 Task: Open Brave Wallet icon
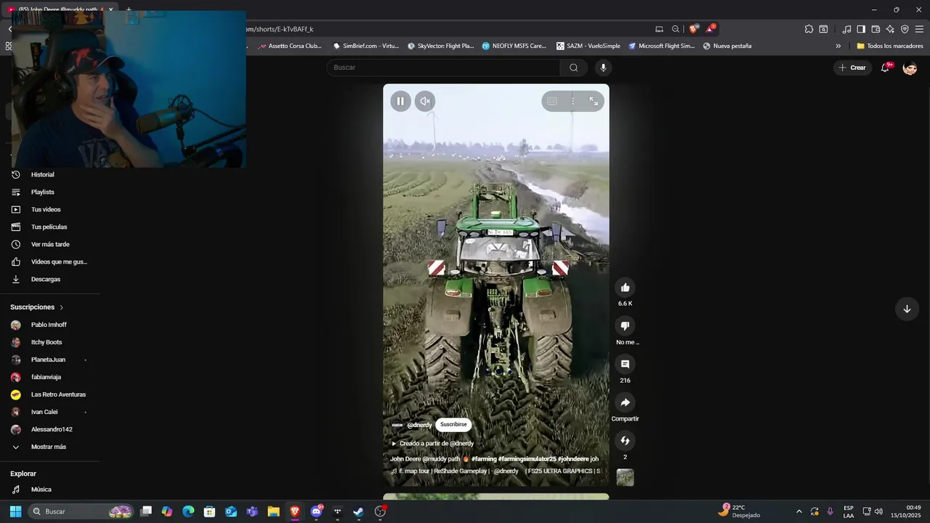pyautogui.click(x=876, y=29)
